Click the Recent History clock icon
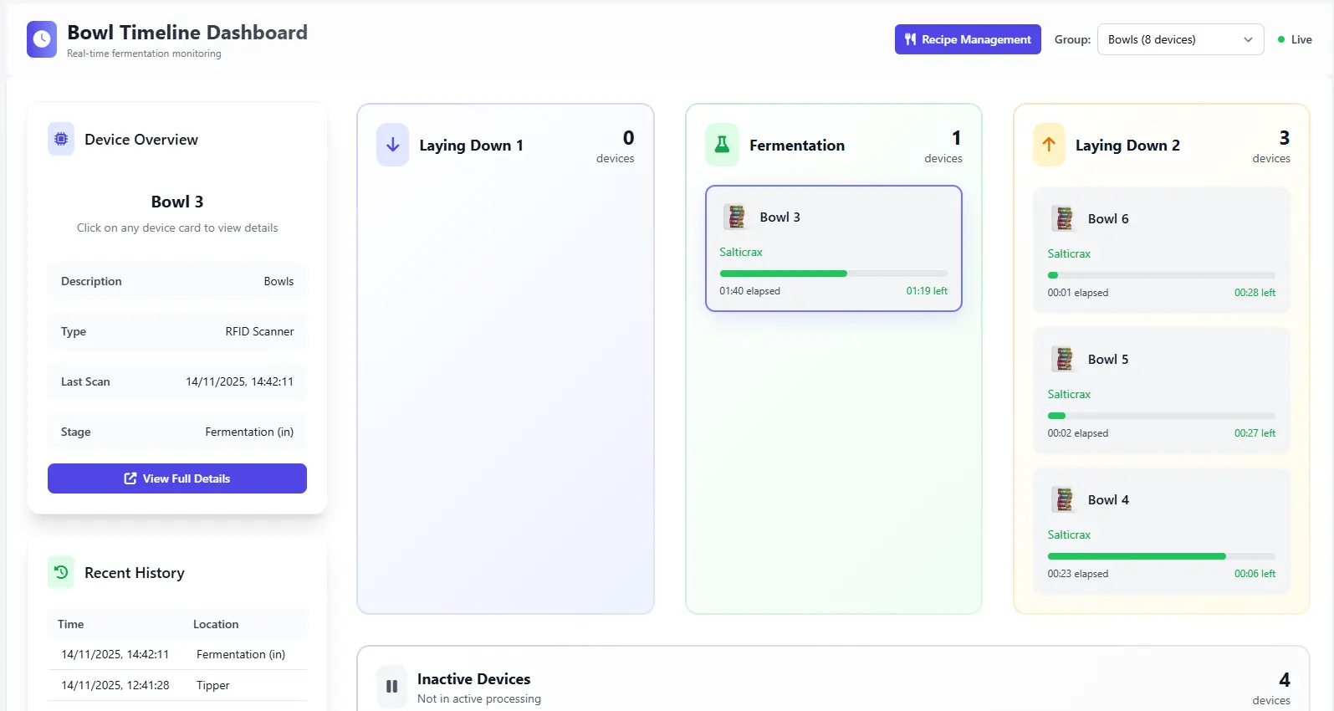The image size is (1334, 711). click(x=61, y=573)
